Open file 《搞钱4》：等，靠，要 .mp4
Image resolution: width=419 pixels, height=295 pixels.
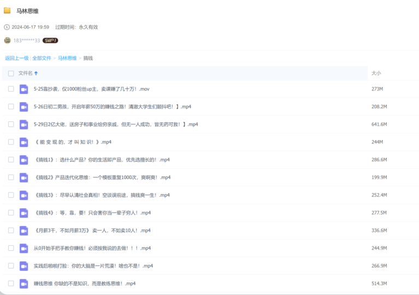pos(92,213)
